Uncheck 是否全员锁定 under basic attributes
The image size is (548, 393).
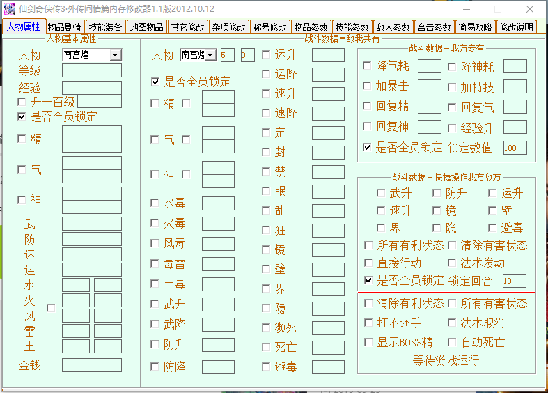coord(22,116)
